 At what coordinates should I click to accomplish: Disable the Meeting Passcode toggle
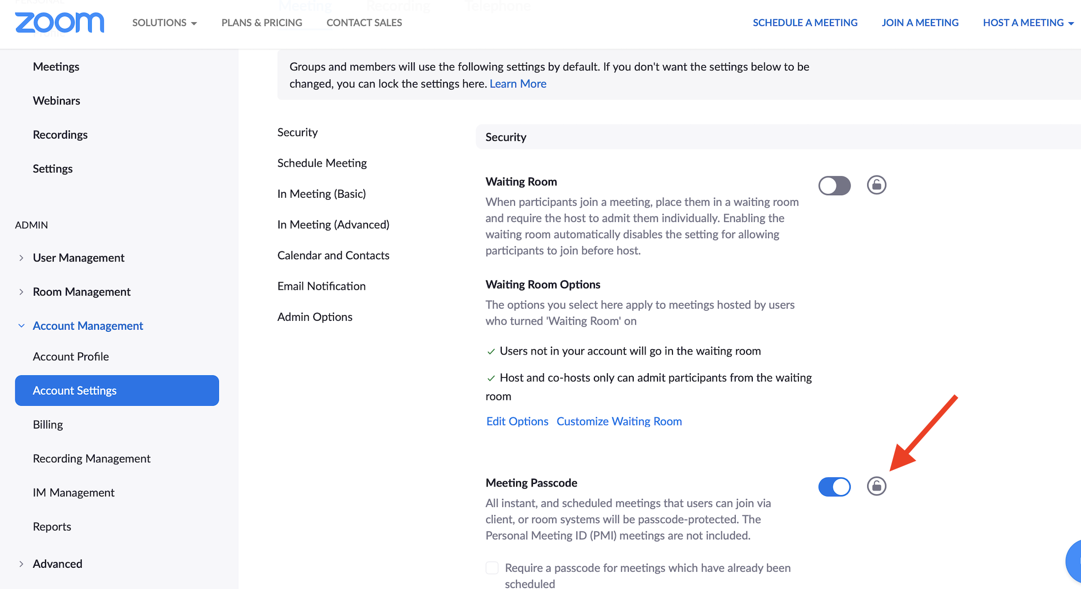834,487
